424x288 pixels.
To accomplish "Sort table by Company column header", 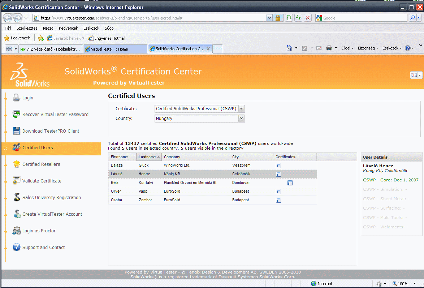I will click(x=196, y=157).
